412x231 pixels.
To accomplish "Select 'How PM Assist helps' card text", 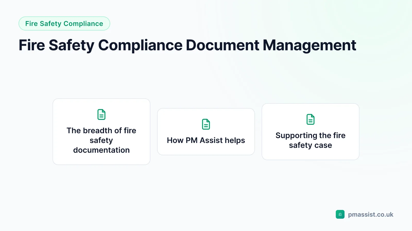I will 206,140.
